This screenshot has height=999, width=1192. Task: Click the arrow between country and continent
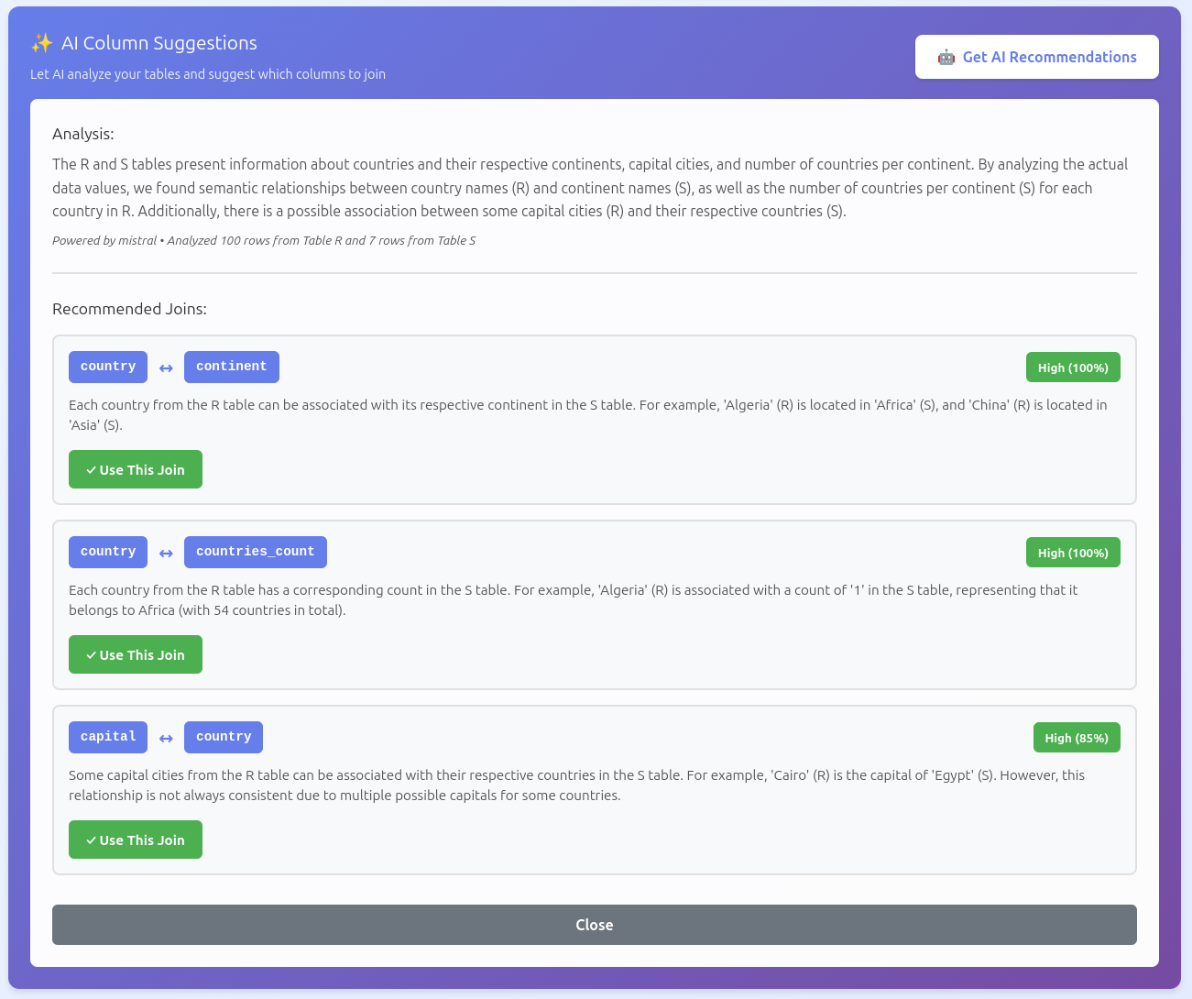[x=166, y=368]
